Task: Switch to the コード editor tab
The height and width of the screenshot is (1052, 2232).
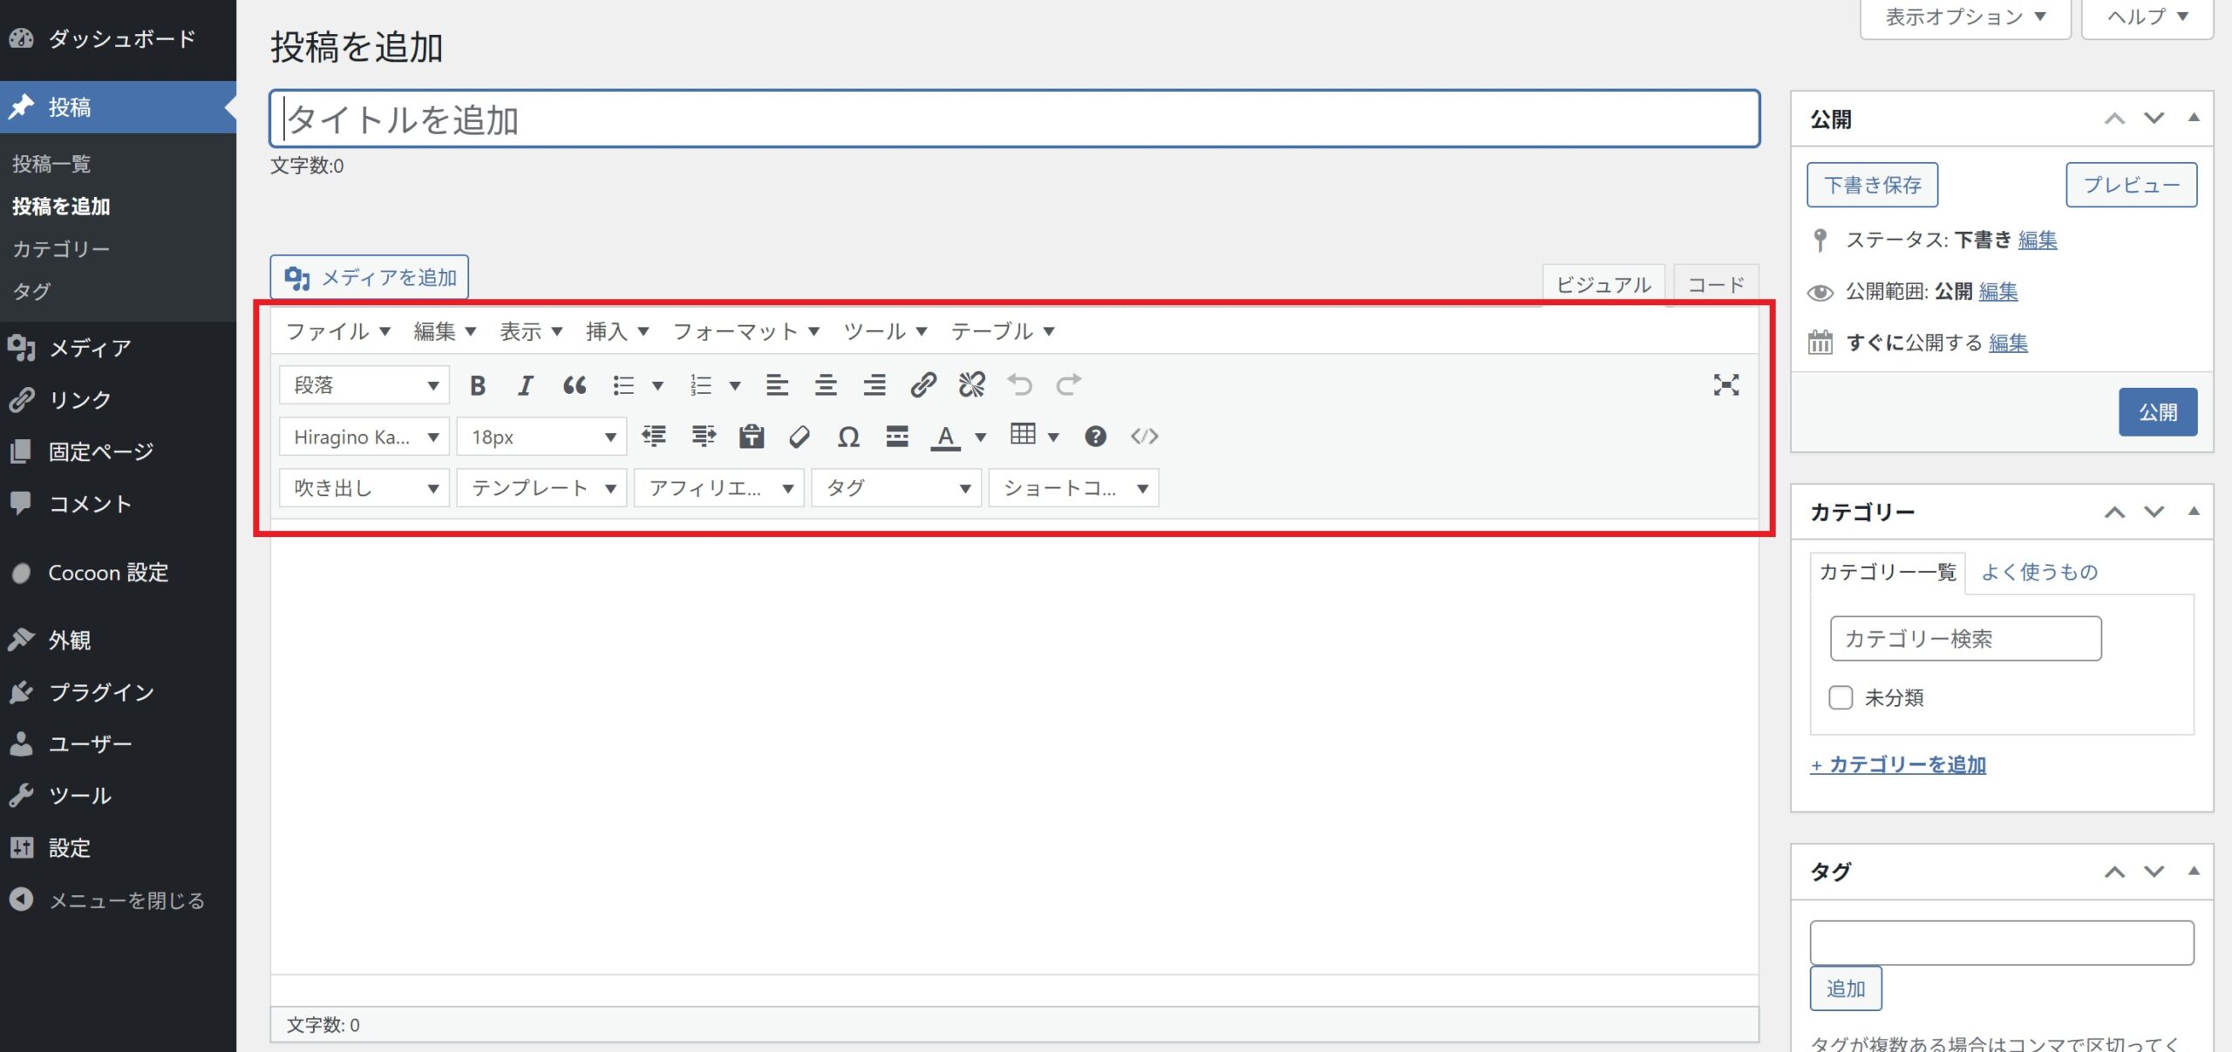Action: tap(1715, 285)
